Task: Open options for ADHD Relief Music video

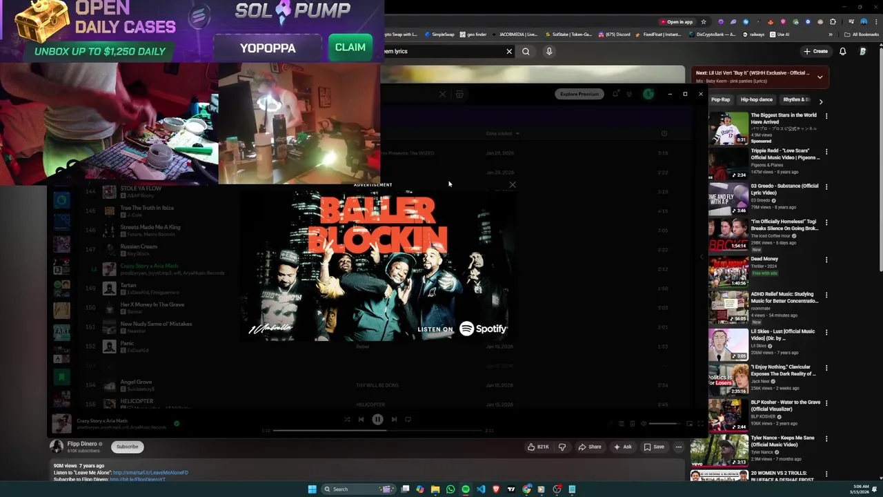Action: coord(826,295)
